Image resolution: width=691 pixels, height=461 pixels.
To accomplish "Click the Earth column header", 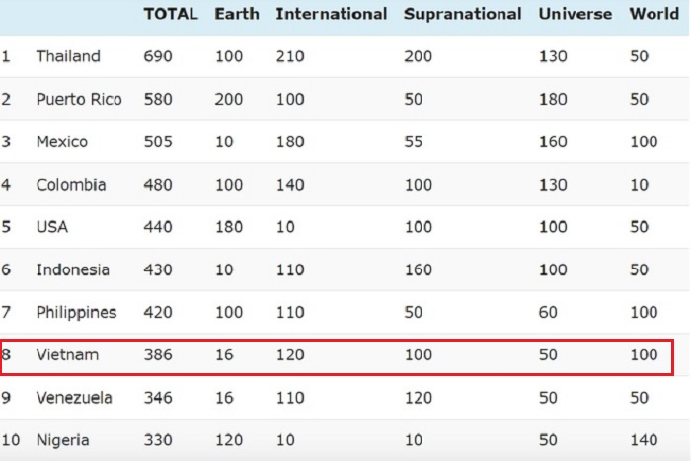I will pyautogui.click(x=236, y=14).
